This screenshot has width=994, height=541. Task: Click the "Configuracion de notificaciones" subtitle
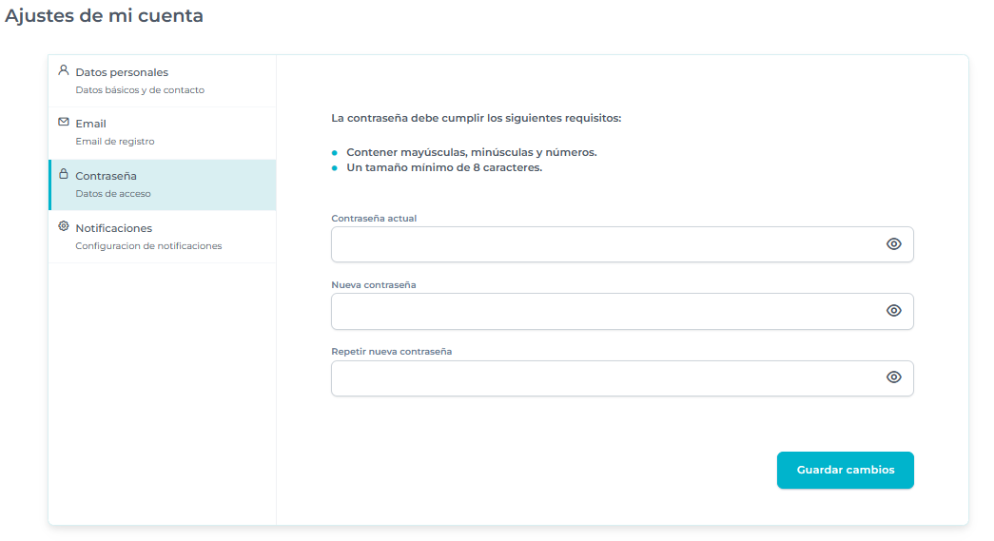148,246
